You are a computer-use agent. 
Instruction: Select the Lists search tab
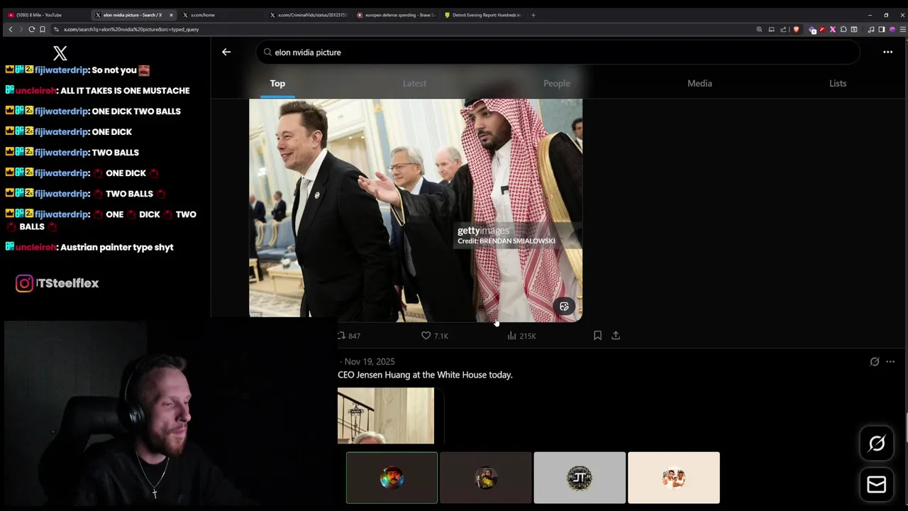coord(838,83)
